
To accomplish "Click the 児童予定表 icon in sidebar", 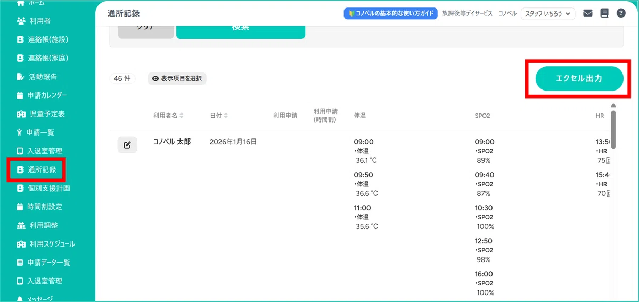I will 21,114.
